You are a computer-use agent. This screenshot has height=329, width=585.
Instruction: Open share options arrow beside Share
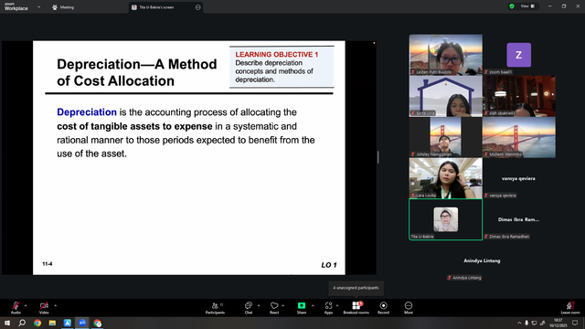click(313, 305)
